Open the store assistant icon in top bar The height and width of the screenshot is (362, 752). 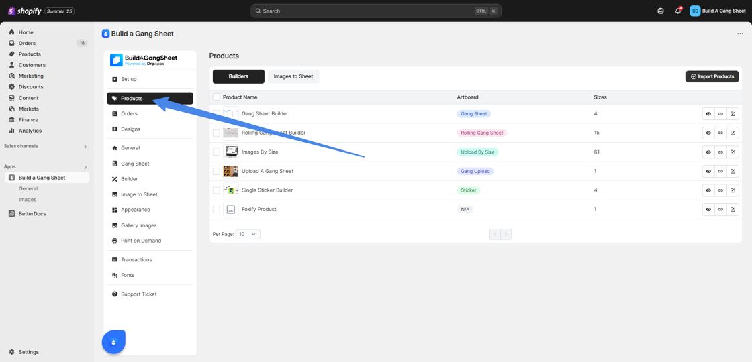[661, 11]
